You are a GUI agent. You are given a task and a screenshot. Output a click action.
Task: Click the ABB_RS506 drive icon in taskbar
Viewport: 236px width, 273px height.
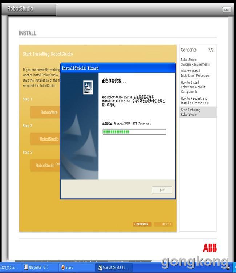click(26, 267)
